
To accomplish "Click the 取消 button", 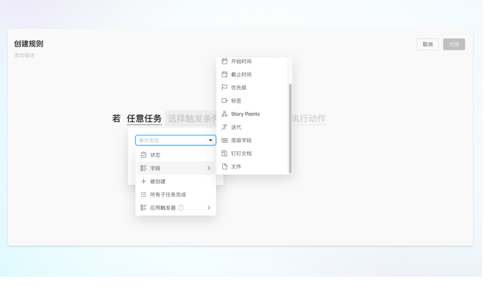I will pyautogui.click(x=427, y=44).
